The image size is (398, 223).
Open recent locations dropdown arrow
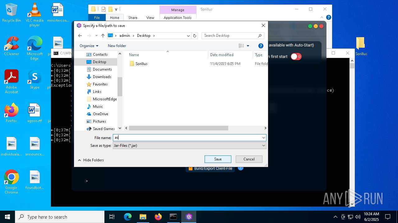click(x=96, y=36)
